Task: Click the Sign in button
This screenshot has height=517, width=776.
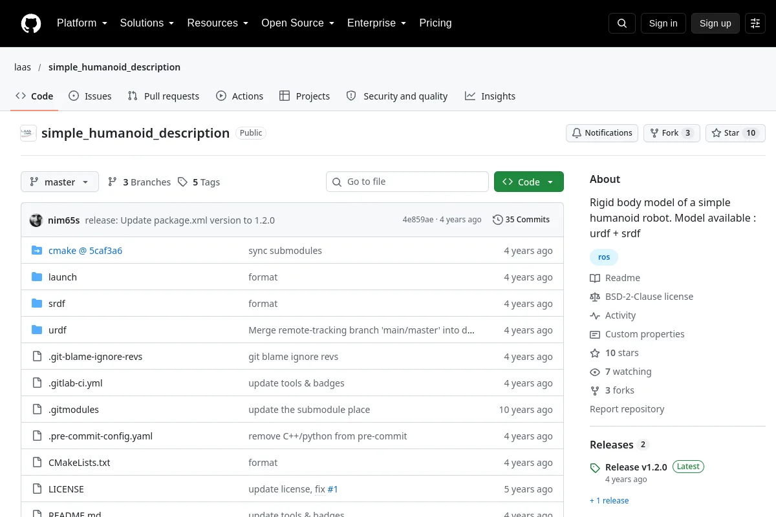Action: coord(663,23)
